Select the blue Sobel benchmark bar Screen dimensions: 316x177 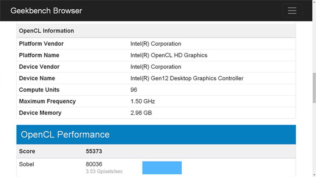(x=162, y=168)
